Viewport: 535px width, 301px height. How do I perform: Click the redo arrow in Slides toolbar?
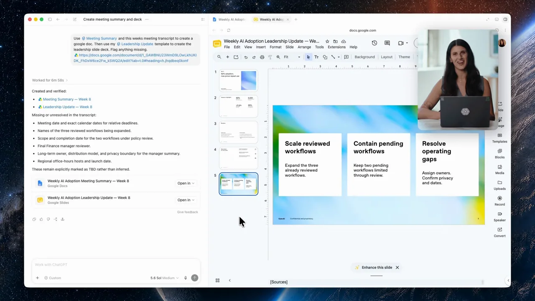254,57
